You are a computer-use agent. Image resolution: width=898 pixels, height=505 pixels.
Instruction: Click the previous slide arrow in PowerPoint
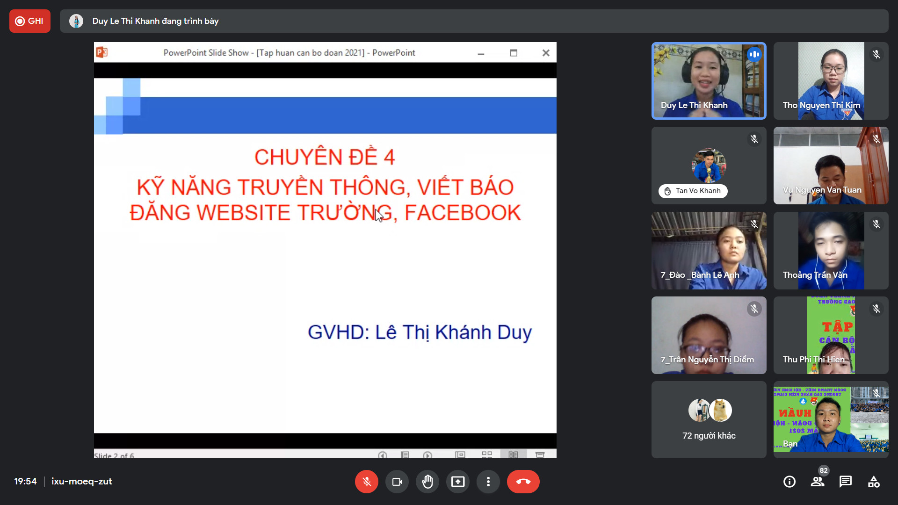click(x=382, y=455)
